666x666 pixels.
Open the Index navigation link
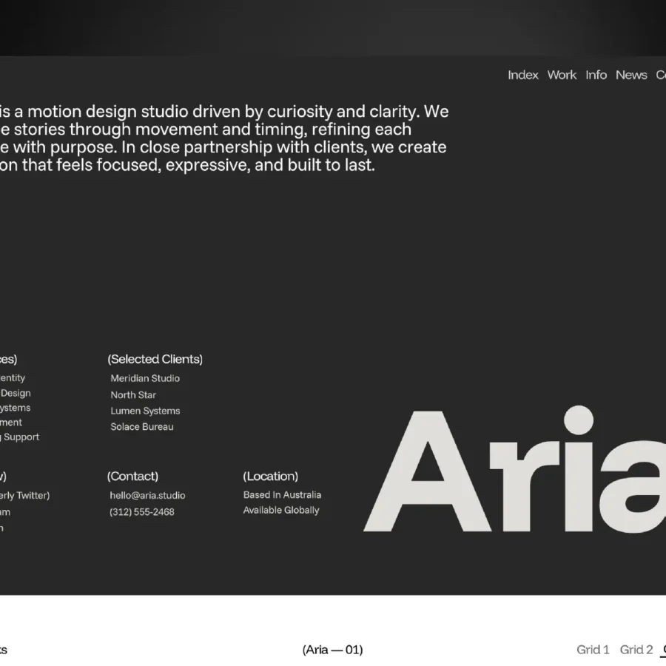tap(523, 75)
